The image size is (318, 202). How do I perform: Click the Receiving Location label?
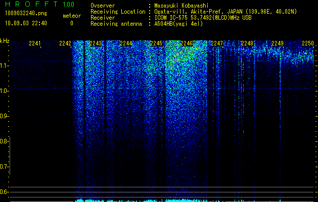[x=118, y=12]
